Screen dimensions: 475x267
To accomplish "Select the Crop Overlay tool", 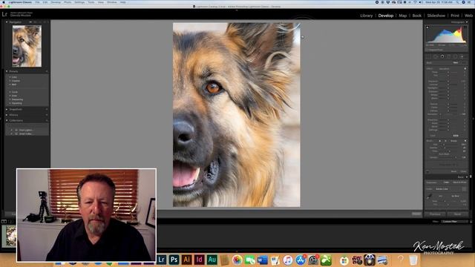I will [x=427, y=56].
